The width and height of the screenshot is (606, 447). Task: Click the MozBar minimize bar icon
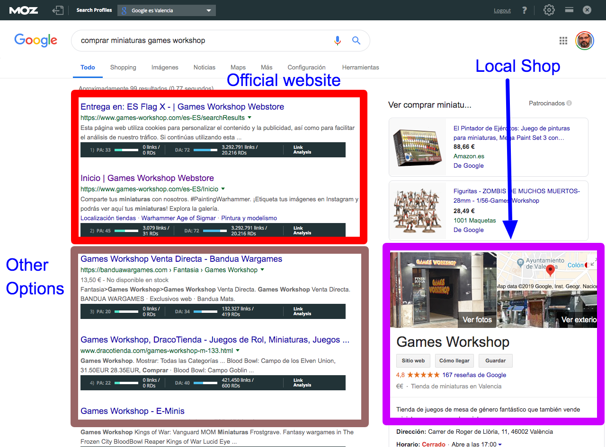(570, 9)
